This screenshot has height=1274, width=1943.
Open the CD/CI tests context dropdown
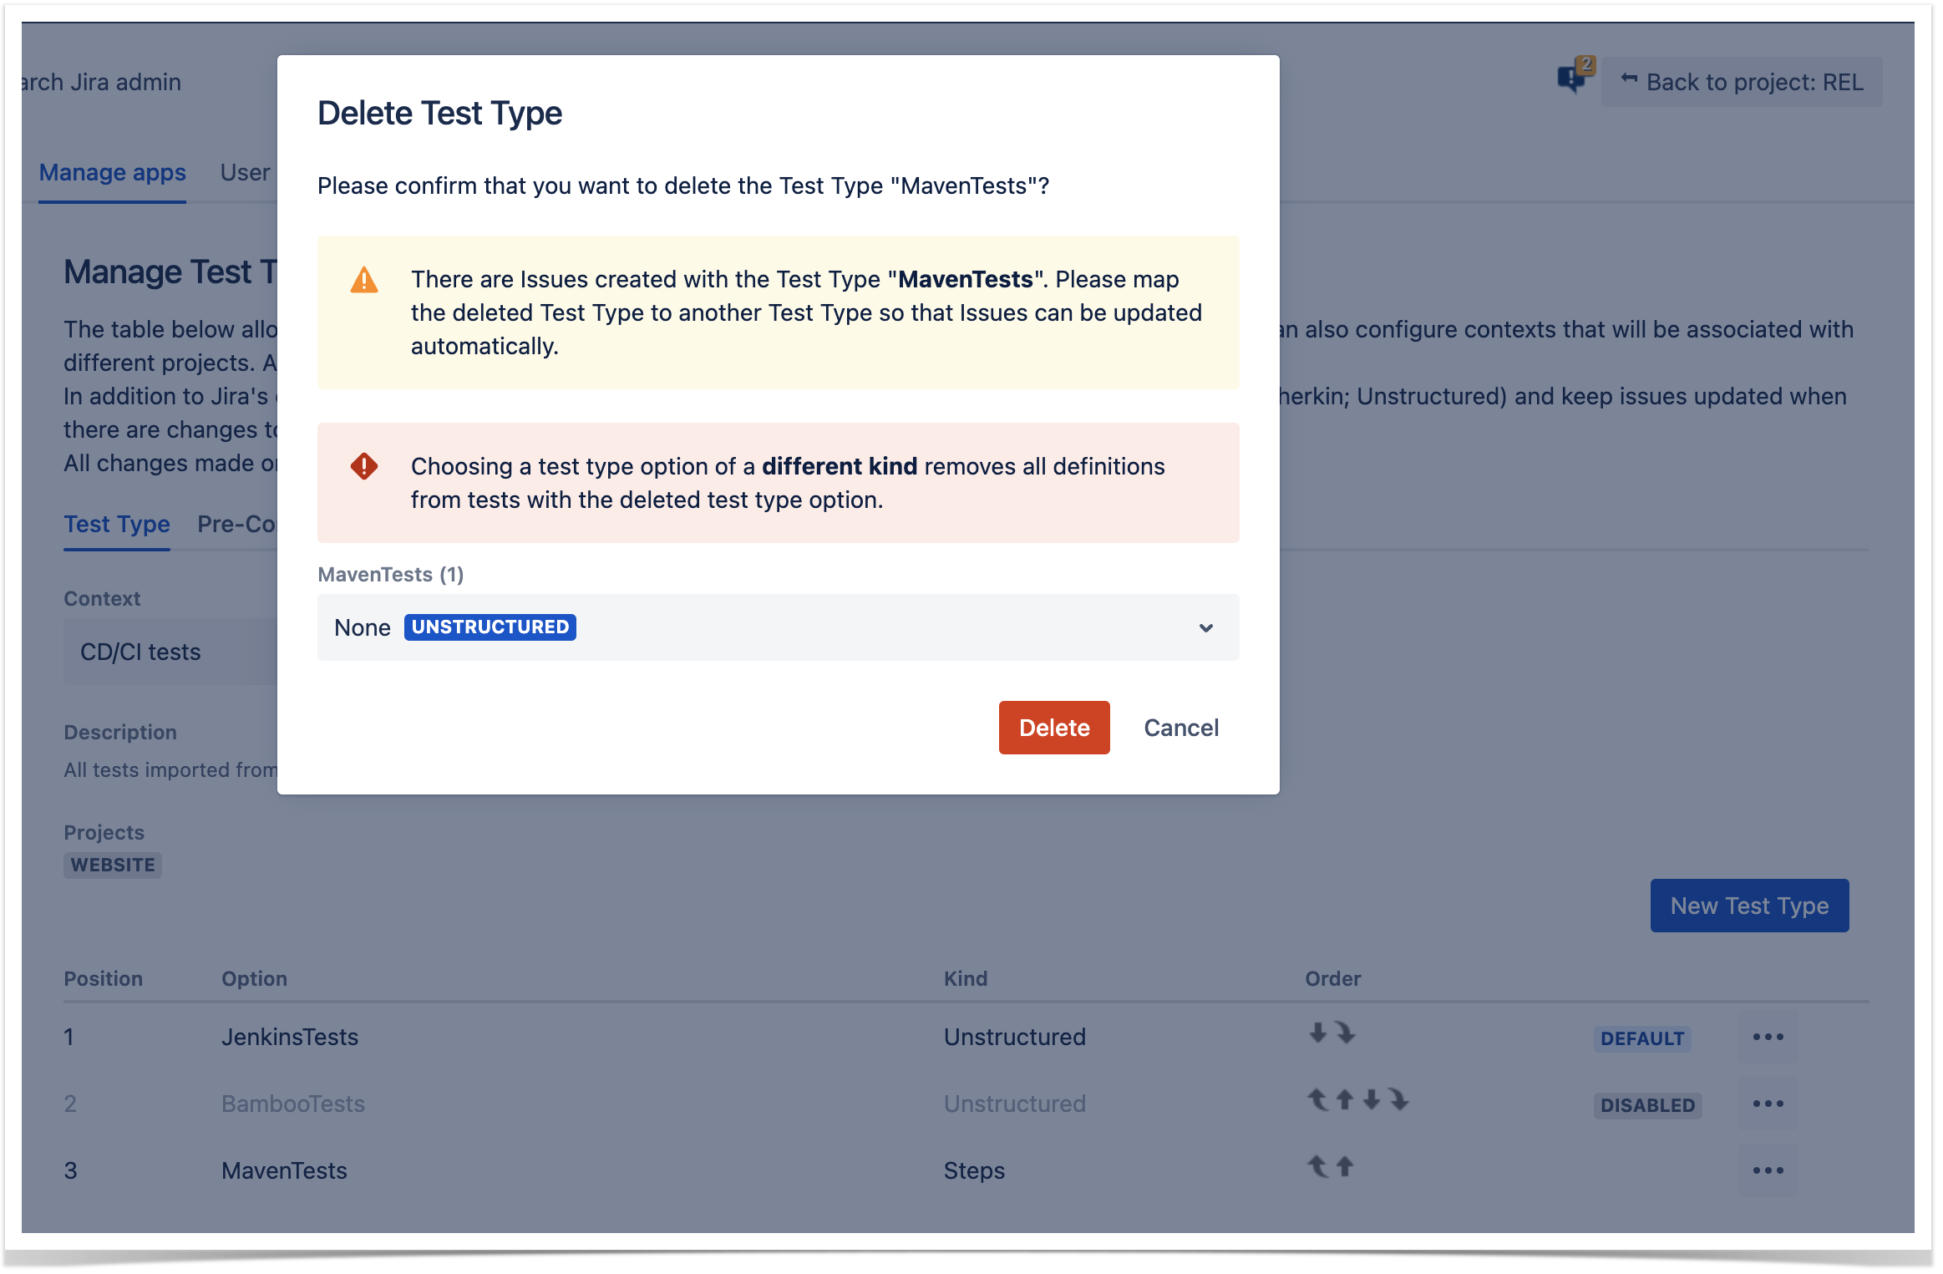pyautogui.click(x=170, y=652)
